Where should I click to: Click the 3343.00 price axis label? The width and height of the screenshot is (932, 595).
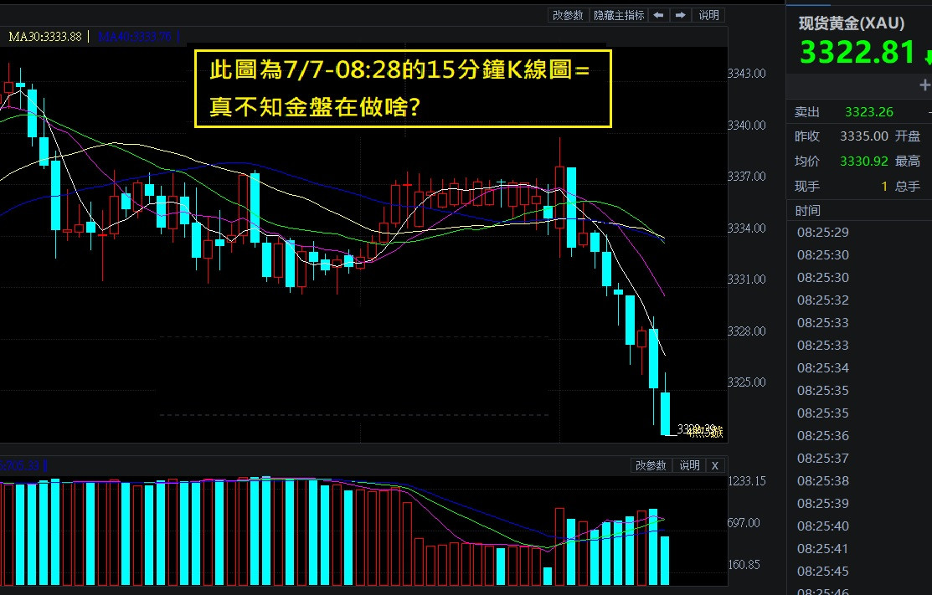point(747,73)
